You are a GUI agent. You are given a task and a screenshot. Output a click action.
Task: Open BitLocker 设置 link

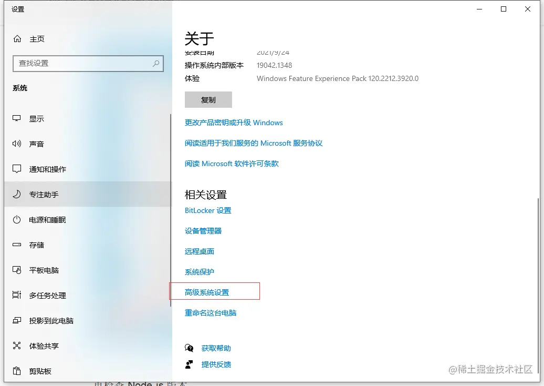(x=208, y=210)
